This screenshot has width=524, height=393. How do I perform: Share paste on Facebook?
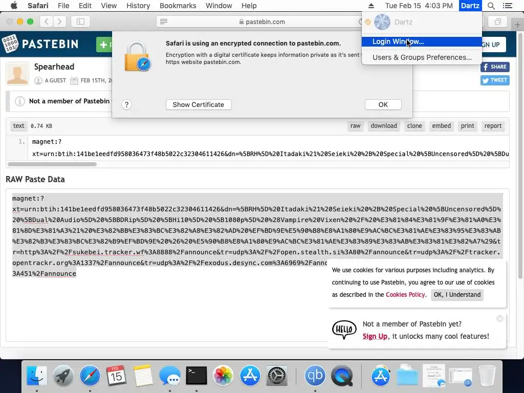[x=495, y=67]
